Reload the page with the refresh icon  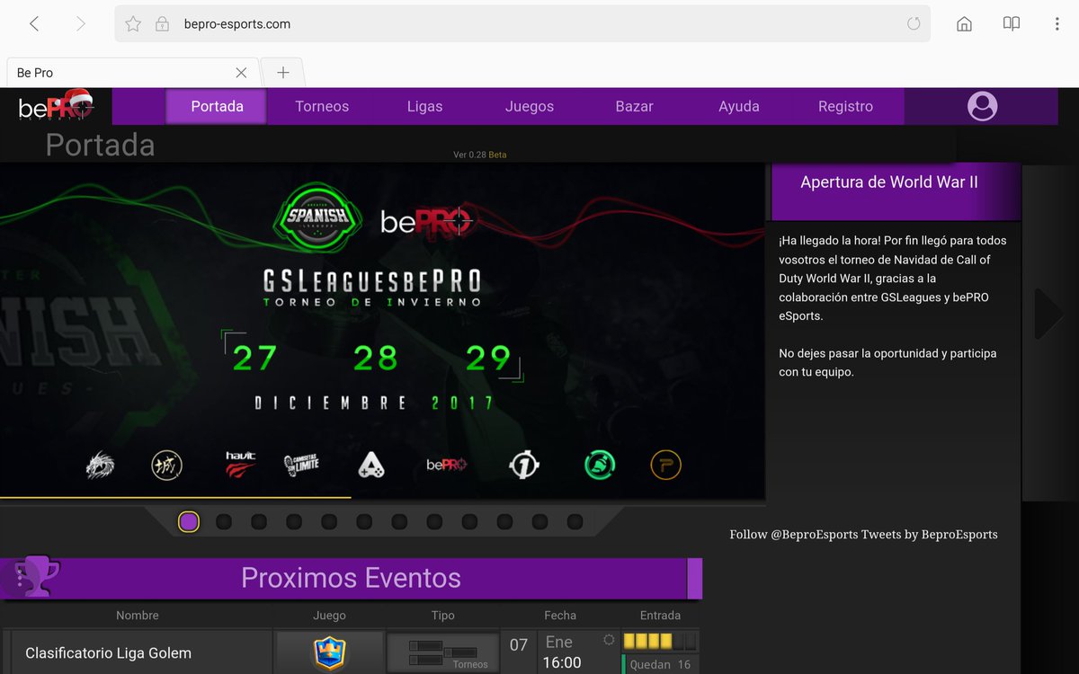click(x=914, y=24)
